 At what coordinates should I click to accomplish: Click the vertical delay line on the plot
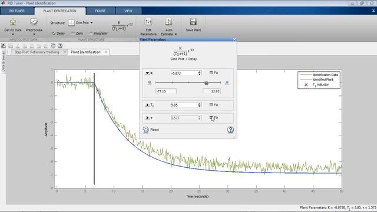94,128
